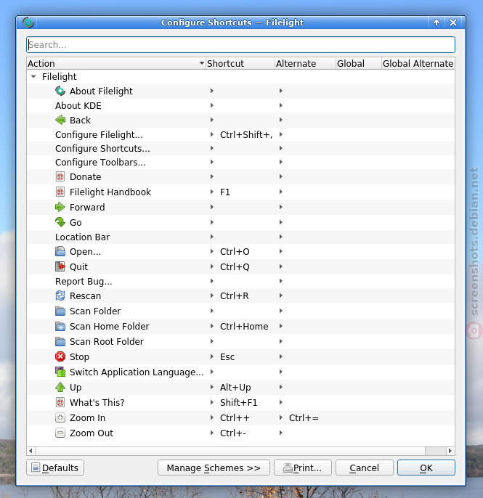Click the Scan Home Folder icon
Viewport: 483px width, 498px height.
[60, 326]
